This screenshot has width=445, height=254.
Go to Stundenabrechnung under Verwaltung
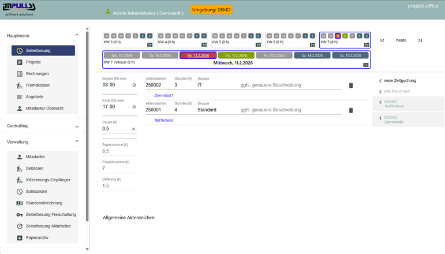[x=44, y=203]
